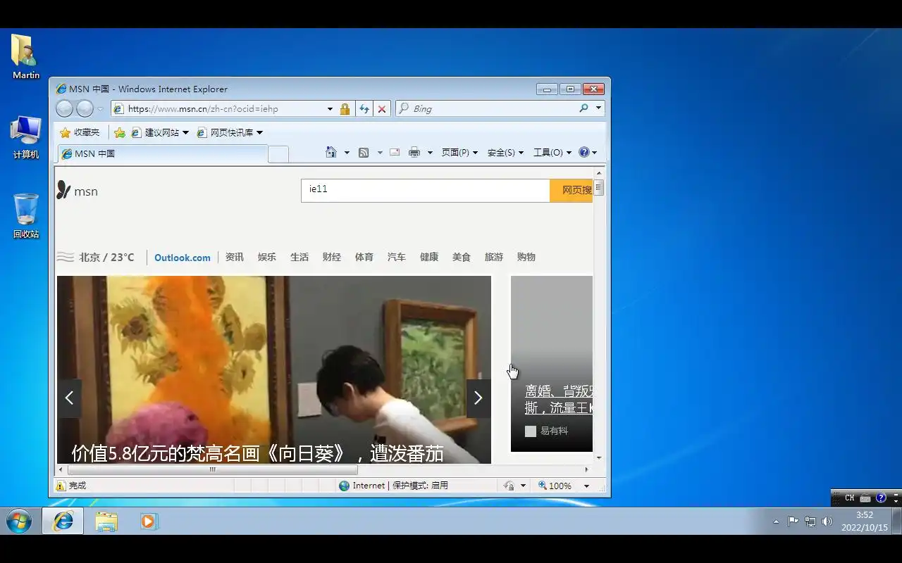Show the next carousel slide
This screenshot has width=902, height=563.
pos(478,398)
